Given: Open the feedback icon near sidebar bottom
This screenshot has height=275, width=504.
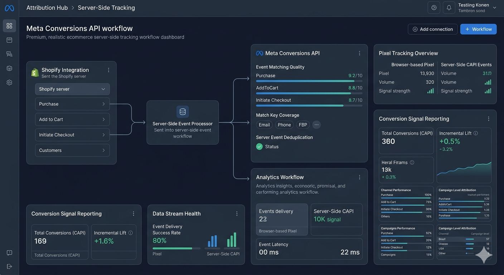Looking at the screenshot, I should 9,253.
